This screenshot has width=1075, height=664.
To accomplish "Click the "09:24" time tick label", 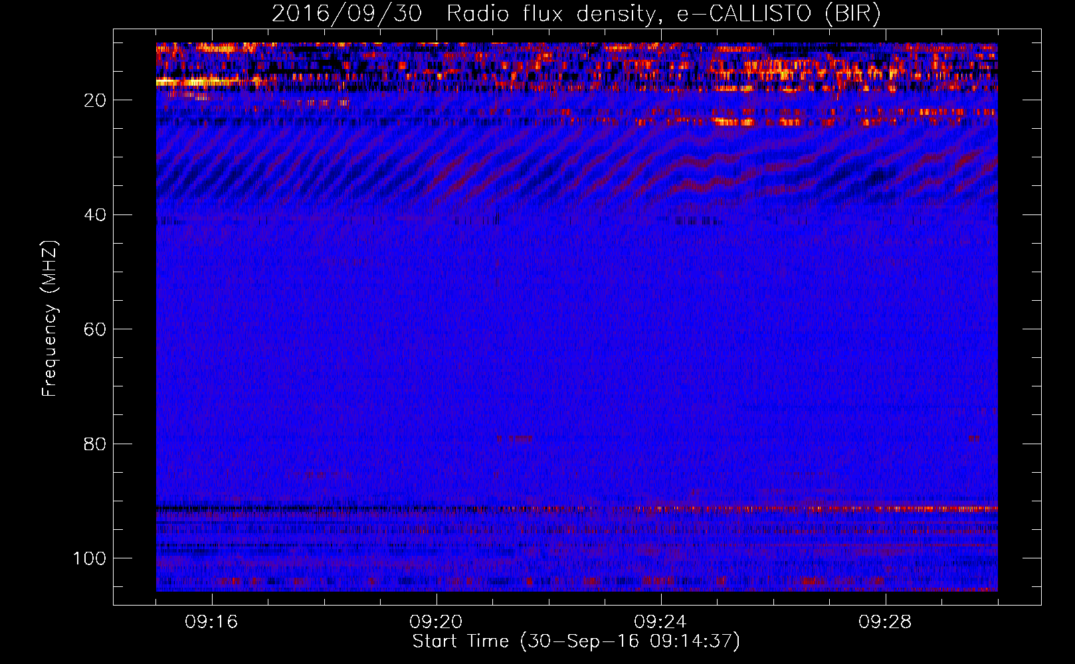I will pos(660,622).
